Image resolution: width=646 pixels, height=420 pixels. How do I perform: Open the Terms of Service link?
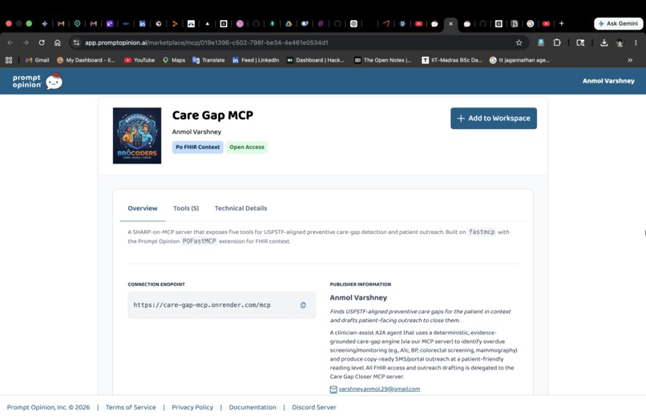131,407
